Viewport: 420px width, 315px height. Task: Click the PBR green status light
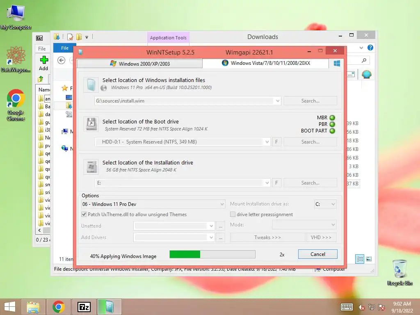click(332, 124)
